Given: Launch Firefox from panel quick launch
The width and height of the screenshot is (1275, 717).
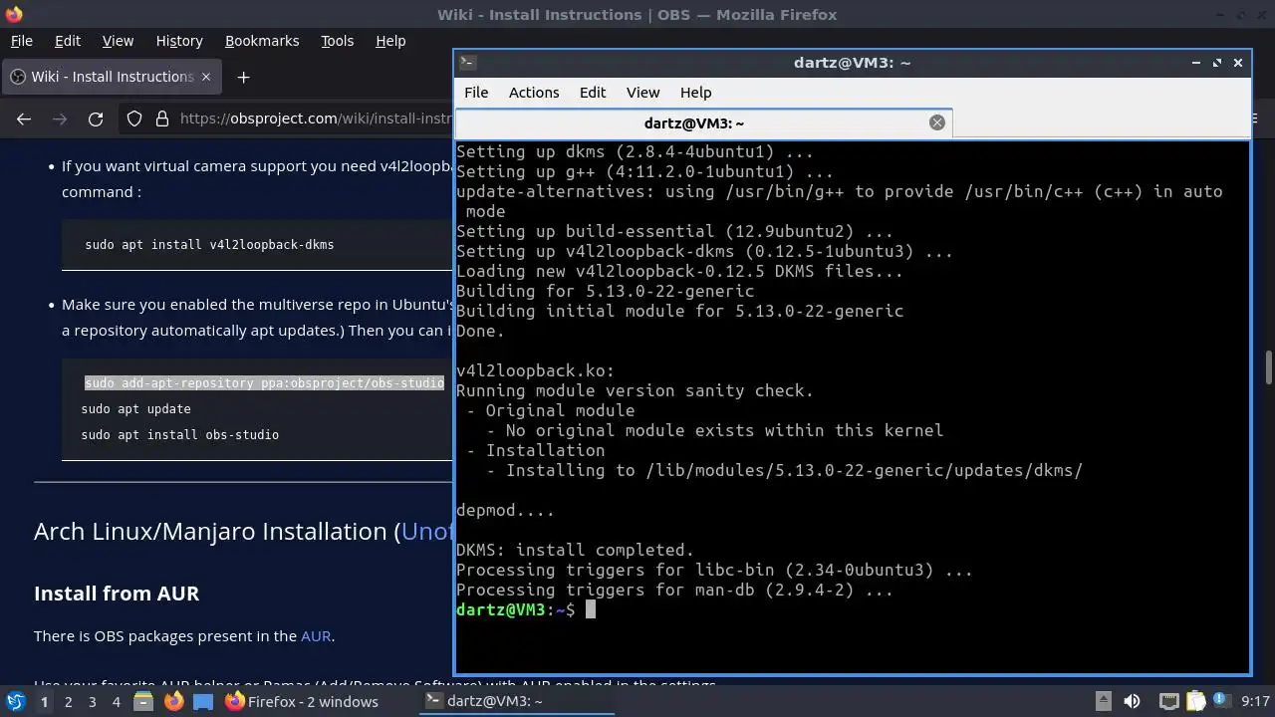Looking at the screenshot, I should (x=173, y=701).
